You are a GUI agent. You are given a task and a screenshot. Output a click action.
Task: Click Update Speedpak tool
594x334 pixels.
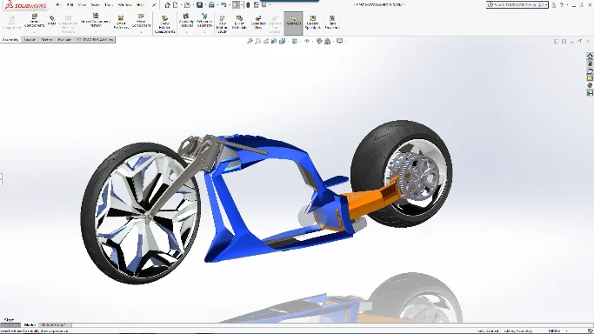[x=312, y=23]
